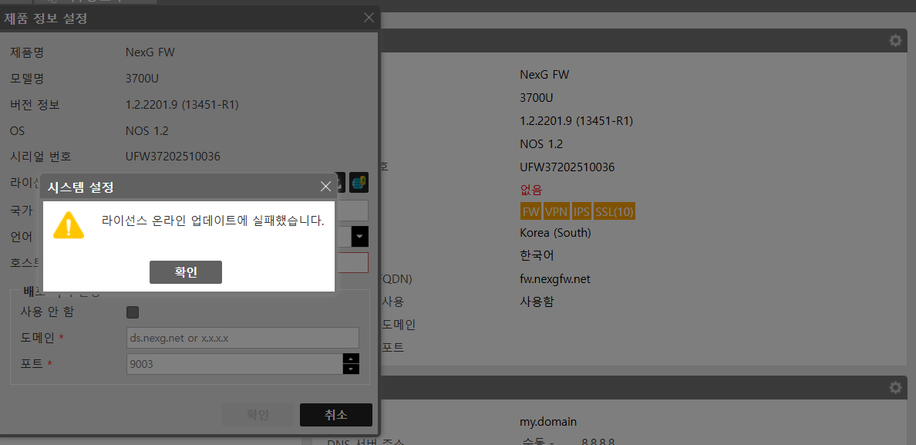This screenshot has height=445, width=916.
Task: Close the 시스템 설정 alert dialog
Action: [325, 187]
